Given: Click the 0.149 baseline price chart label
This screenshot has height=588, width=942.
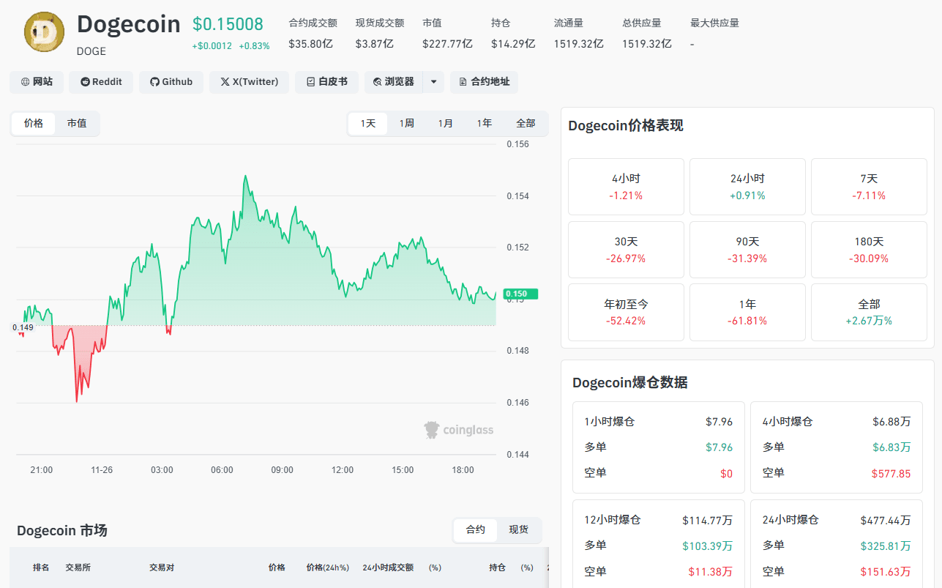Looking at the screenshot, I should 23,327.
